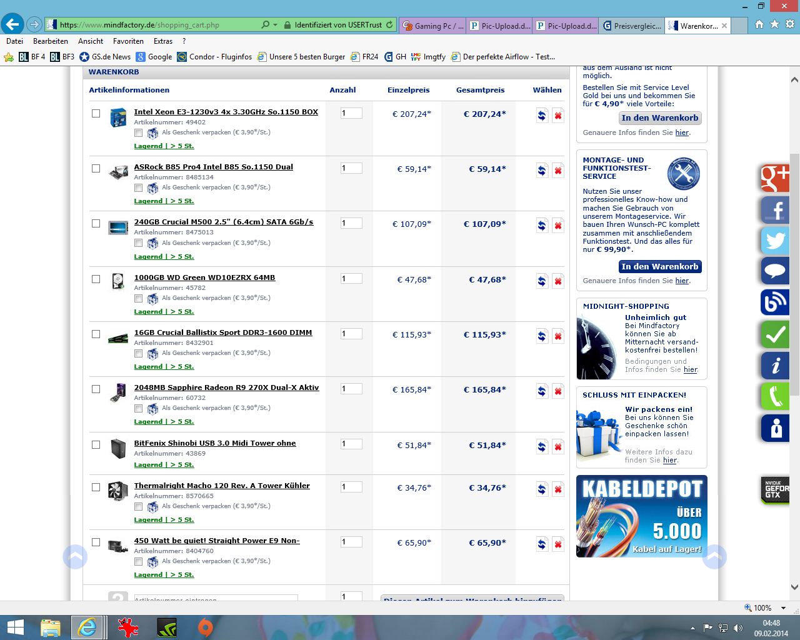Tick the 1000GB WD Green row checkbox
Screen dimensions: 800x640
(x=96, y=279)
